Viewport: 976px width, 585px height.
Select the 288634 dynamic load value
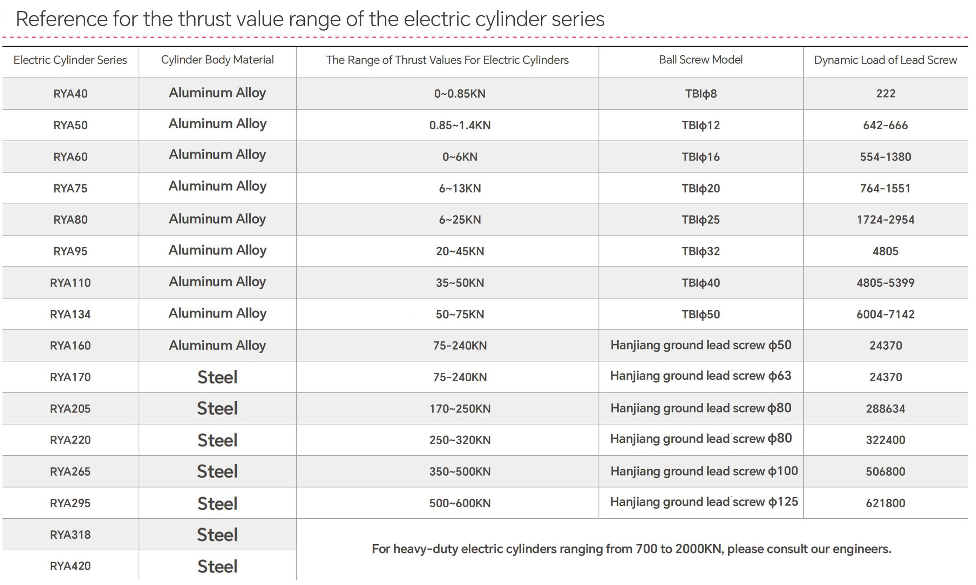(885, 408)
